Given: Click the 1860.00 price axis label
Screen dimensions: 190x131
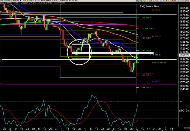Looking at the screenshot, I should (184, 18).
